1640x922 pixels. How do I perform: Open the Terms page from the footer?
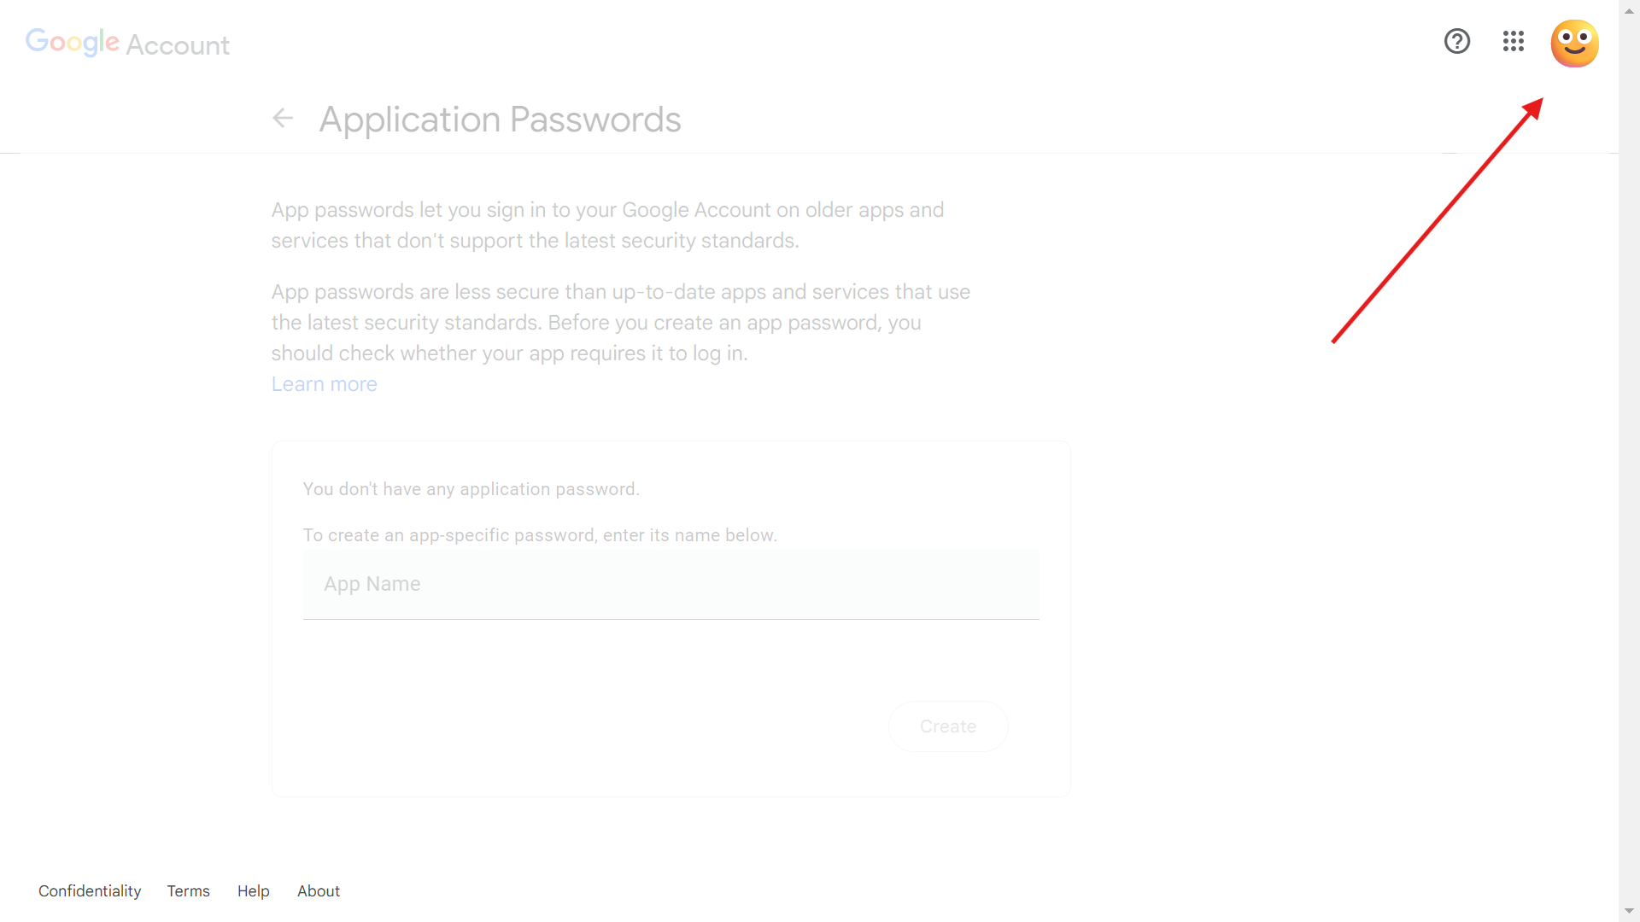click(x=188, y=890)
